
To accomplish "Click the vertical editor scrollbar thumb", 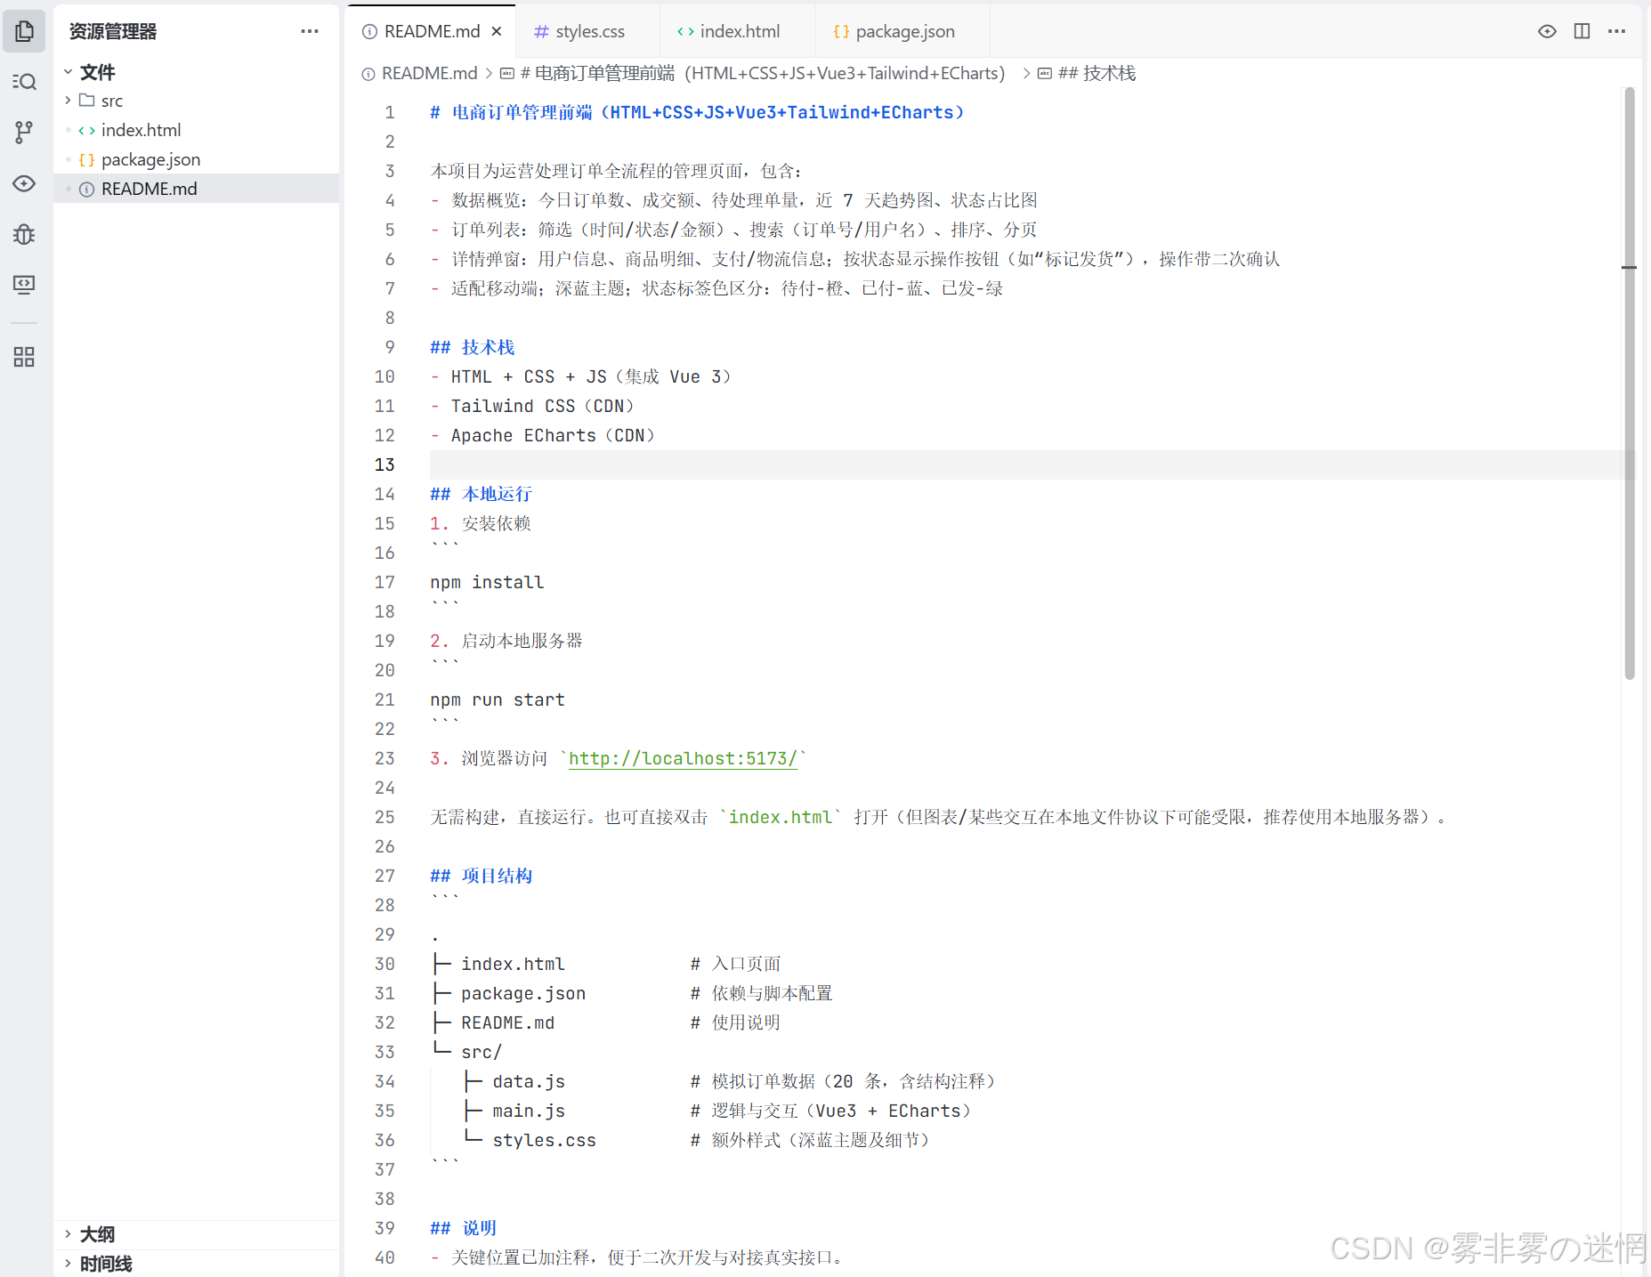I will [x=1629, y=383].
